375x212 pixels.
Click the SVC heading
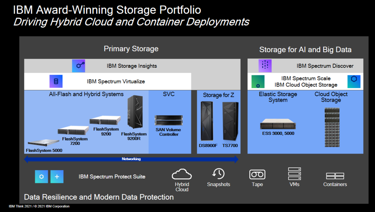click(x=169, y=94)
